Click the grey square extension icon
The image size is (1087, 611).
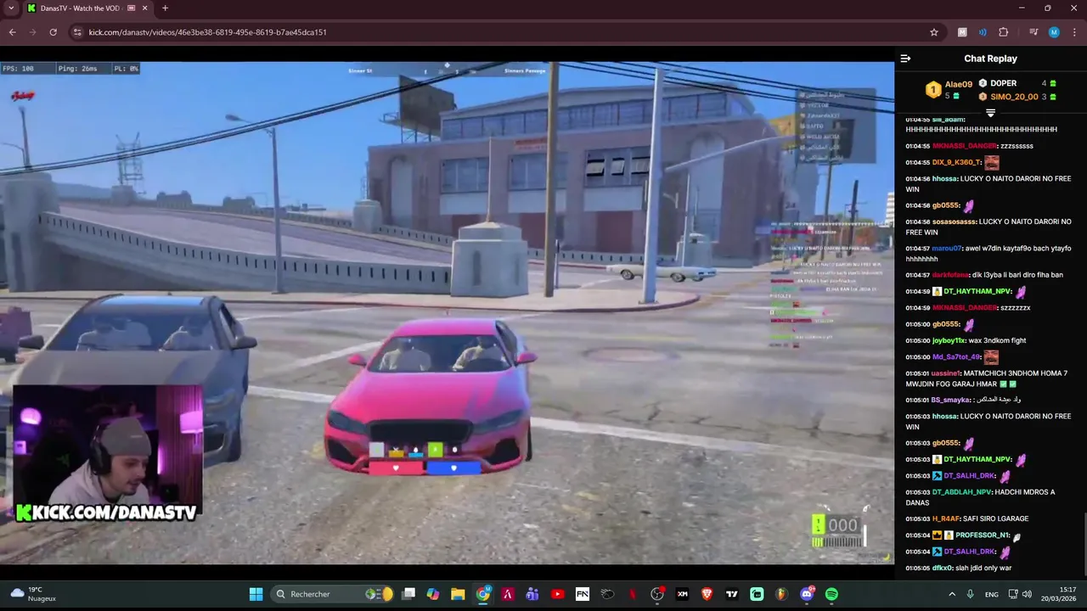(x=962, y=32)
